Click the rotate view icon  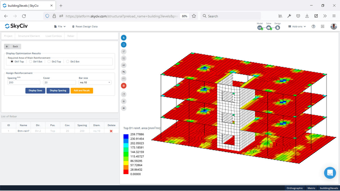pyautogui.click(x=124, y=51)
